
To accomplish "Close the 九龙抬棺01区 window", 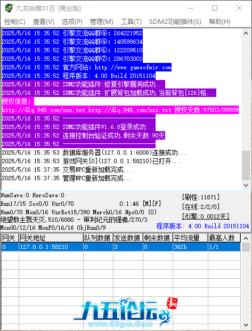I will click(239, 8).
